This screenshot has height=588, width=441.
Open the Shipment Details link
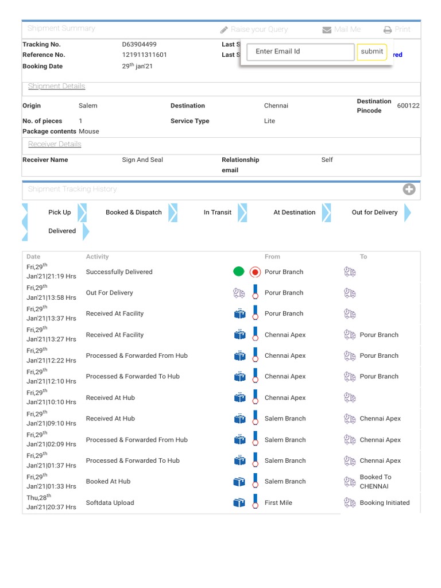click(x=56, y=86)
